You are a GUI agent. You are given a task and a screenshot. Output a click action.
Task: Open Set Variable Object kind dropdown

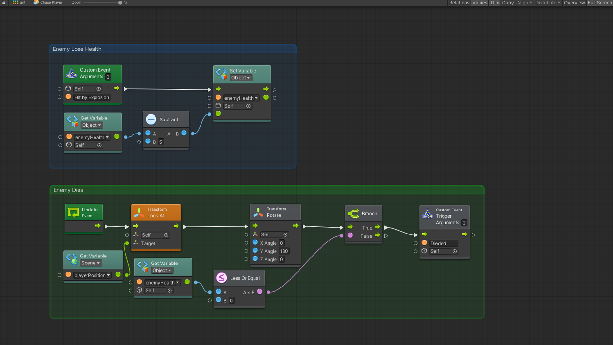point(241,78)
